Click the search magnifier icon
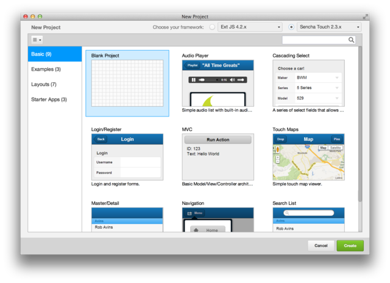The width and height of the screenshot is (390, 283). click(x=352, y=40)
